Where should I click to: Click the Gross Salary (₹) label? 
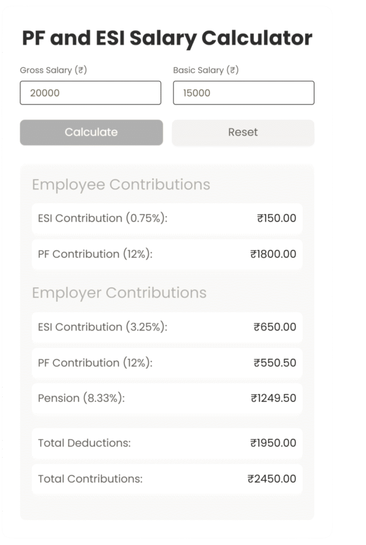(53, 70)
